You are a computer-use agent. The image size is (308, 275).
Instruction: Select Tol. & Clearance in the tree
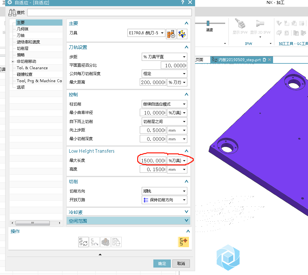[32, 68]
